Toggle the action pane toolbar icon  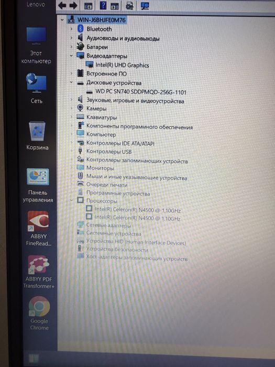point(115,6)
